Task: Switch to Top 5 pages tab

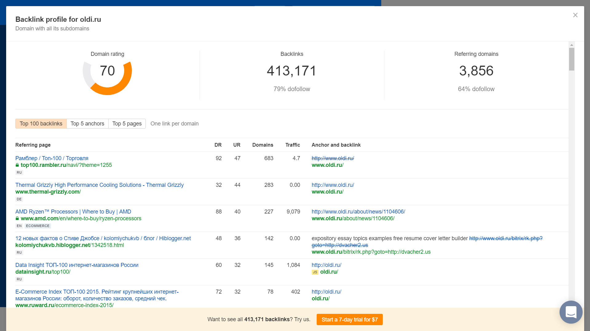Action: (x=127, y=124)
